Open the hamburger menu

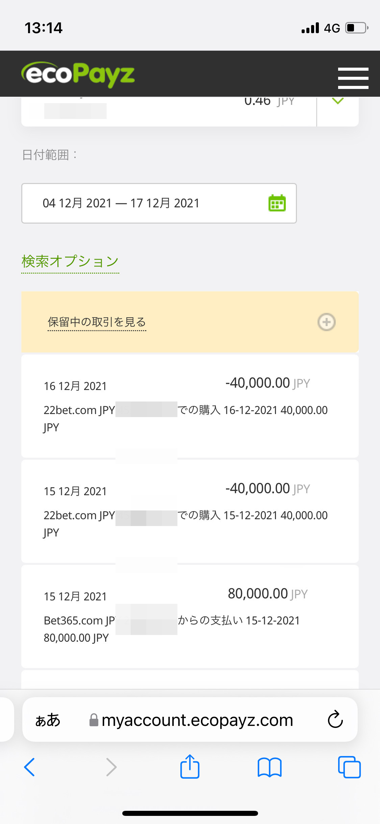pos(353,78)
